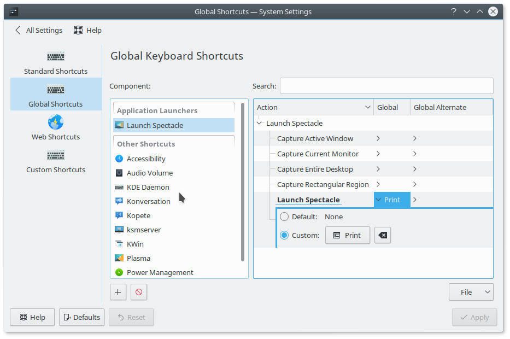The image size is (510, 339).
Task: Clear the custom Print shortcut with backspace icon
Action: point(382,235)
